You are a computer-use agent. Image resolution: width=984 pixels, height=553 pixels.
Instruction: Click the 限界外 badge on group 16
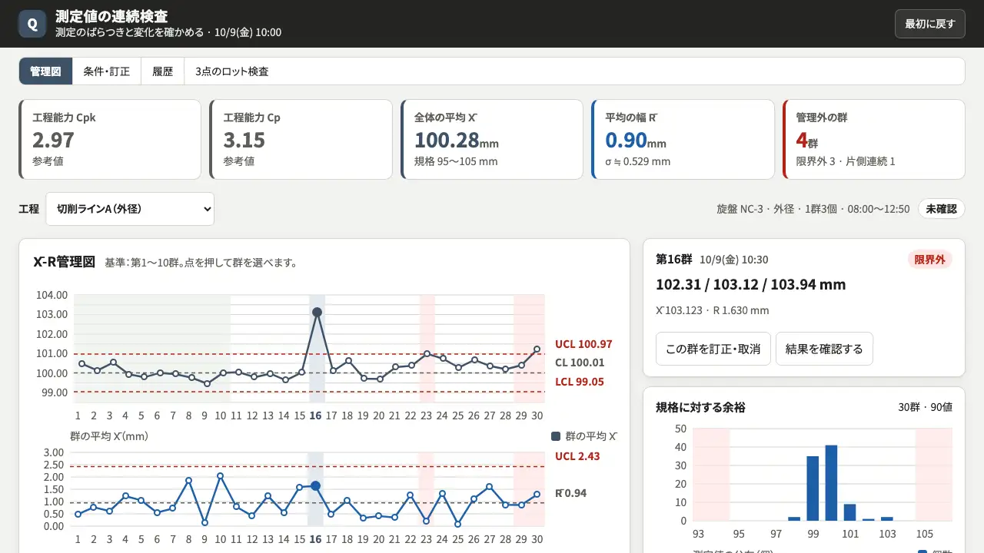click(930, 260)
